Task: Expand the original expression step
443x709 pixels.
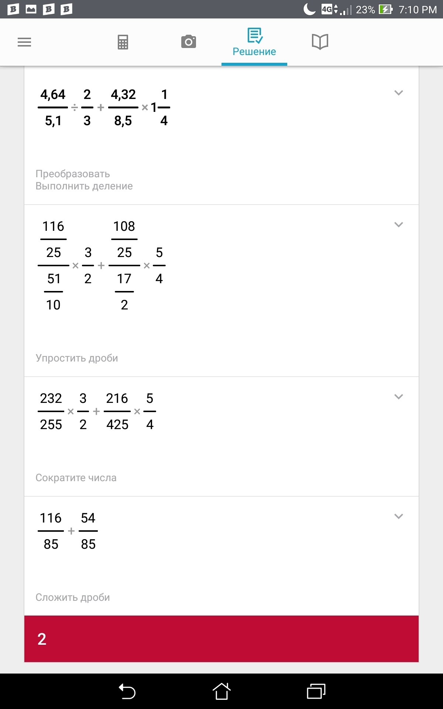Action: click(x=398, y=93)
